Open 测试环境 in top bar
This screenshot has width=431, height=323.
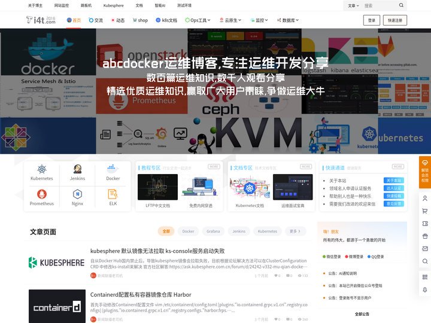point(184,5)
